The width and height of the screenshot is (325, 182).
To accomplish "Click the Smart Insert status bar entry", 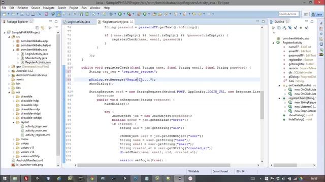I will [x=220, y=171].
